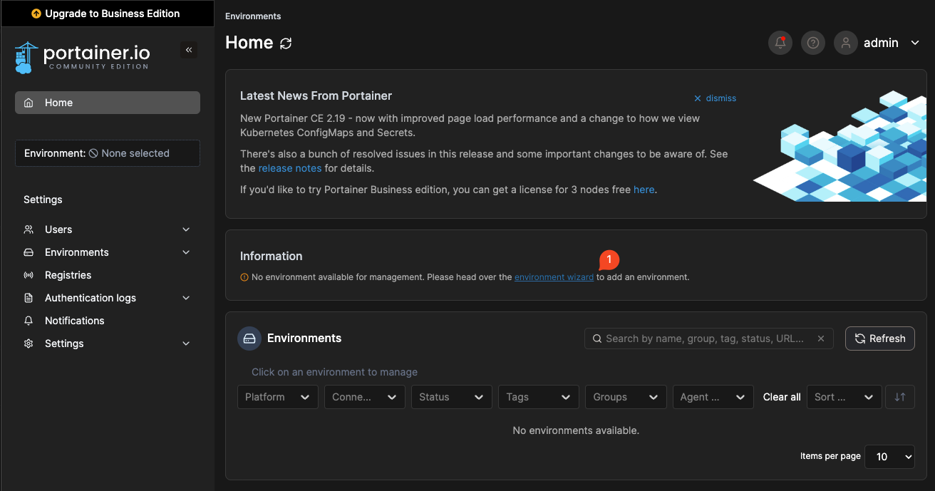
Task: Click the orange warning icon under Information
Action: (x=244, y=277)
